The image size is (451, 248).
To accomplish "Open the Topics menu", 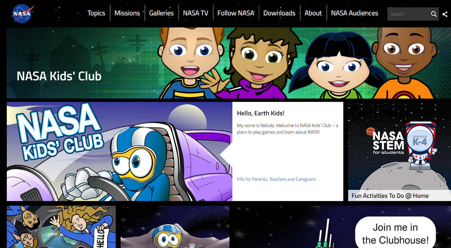I will [x=96, y=13].
